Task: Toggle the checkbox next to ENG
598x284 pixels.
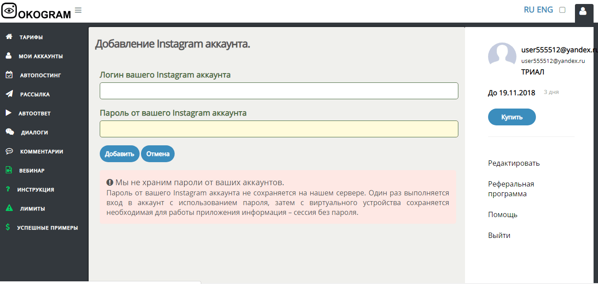Action: click(562, 10)
